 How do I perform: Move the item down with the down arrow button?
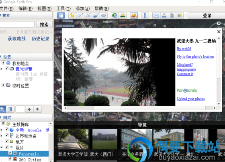37,109
